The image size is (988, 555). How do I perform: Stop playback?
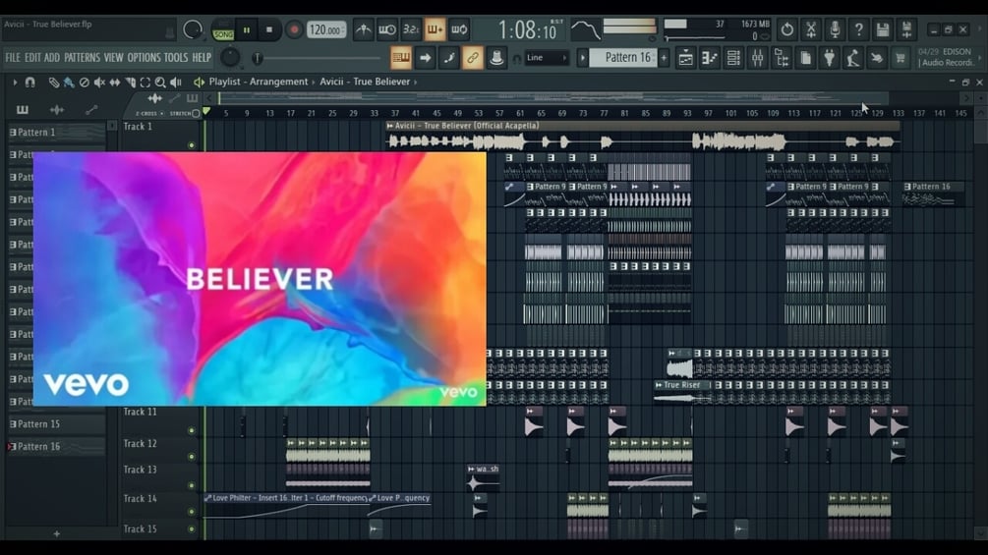269,29
